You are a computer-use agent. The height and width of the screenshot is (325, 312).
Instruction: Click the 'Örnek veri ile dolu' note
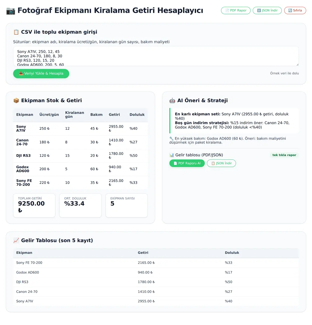coord(284,73)
